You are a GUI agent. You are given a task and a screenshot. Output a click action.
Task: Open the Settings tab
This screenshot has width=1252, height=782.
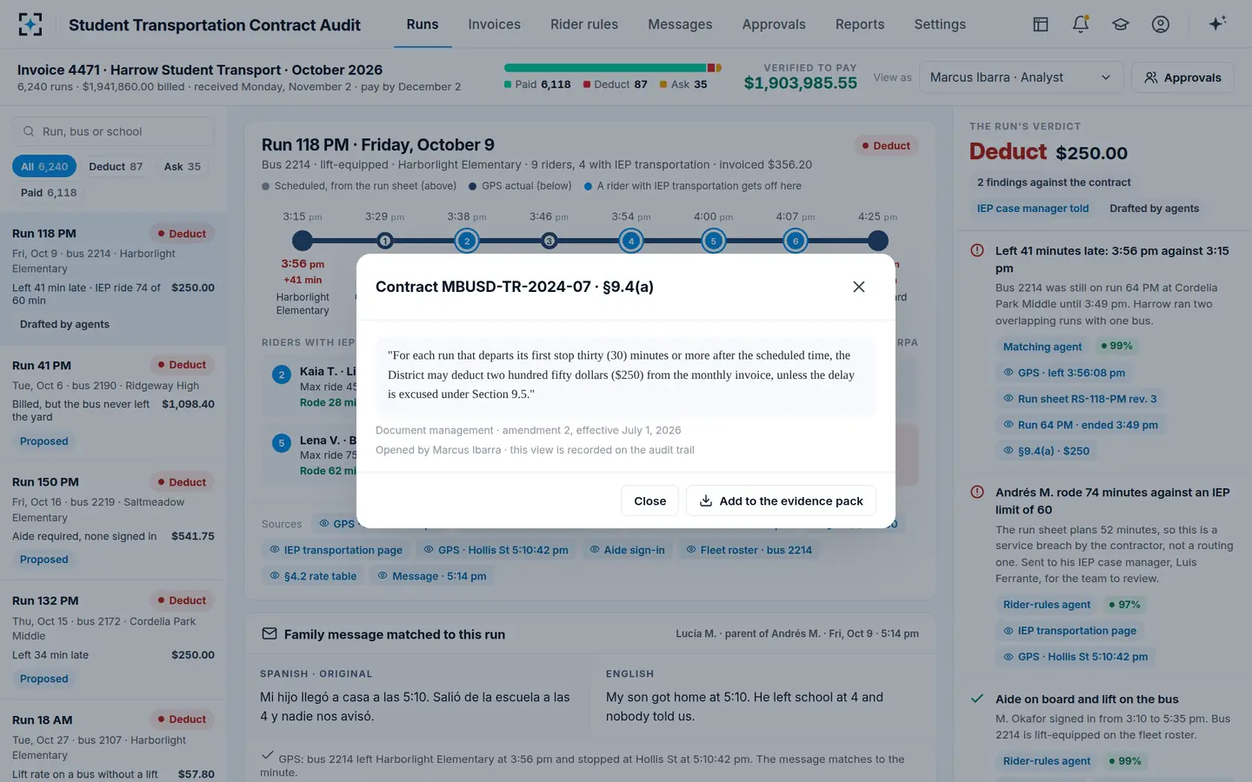(940, 24)
